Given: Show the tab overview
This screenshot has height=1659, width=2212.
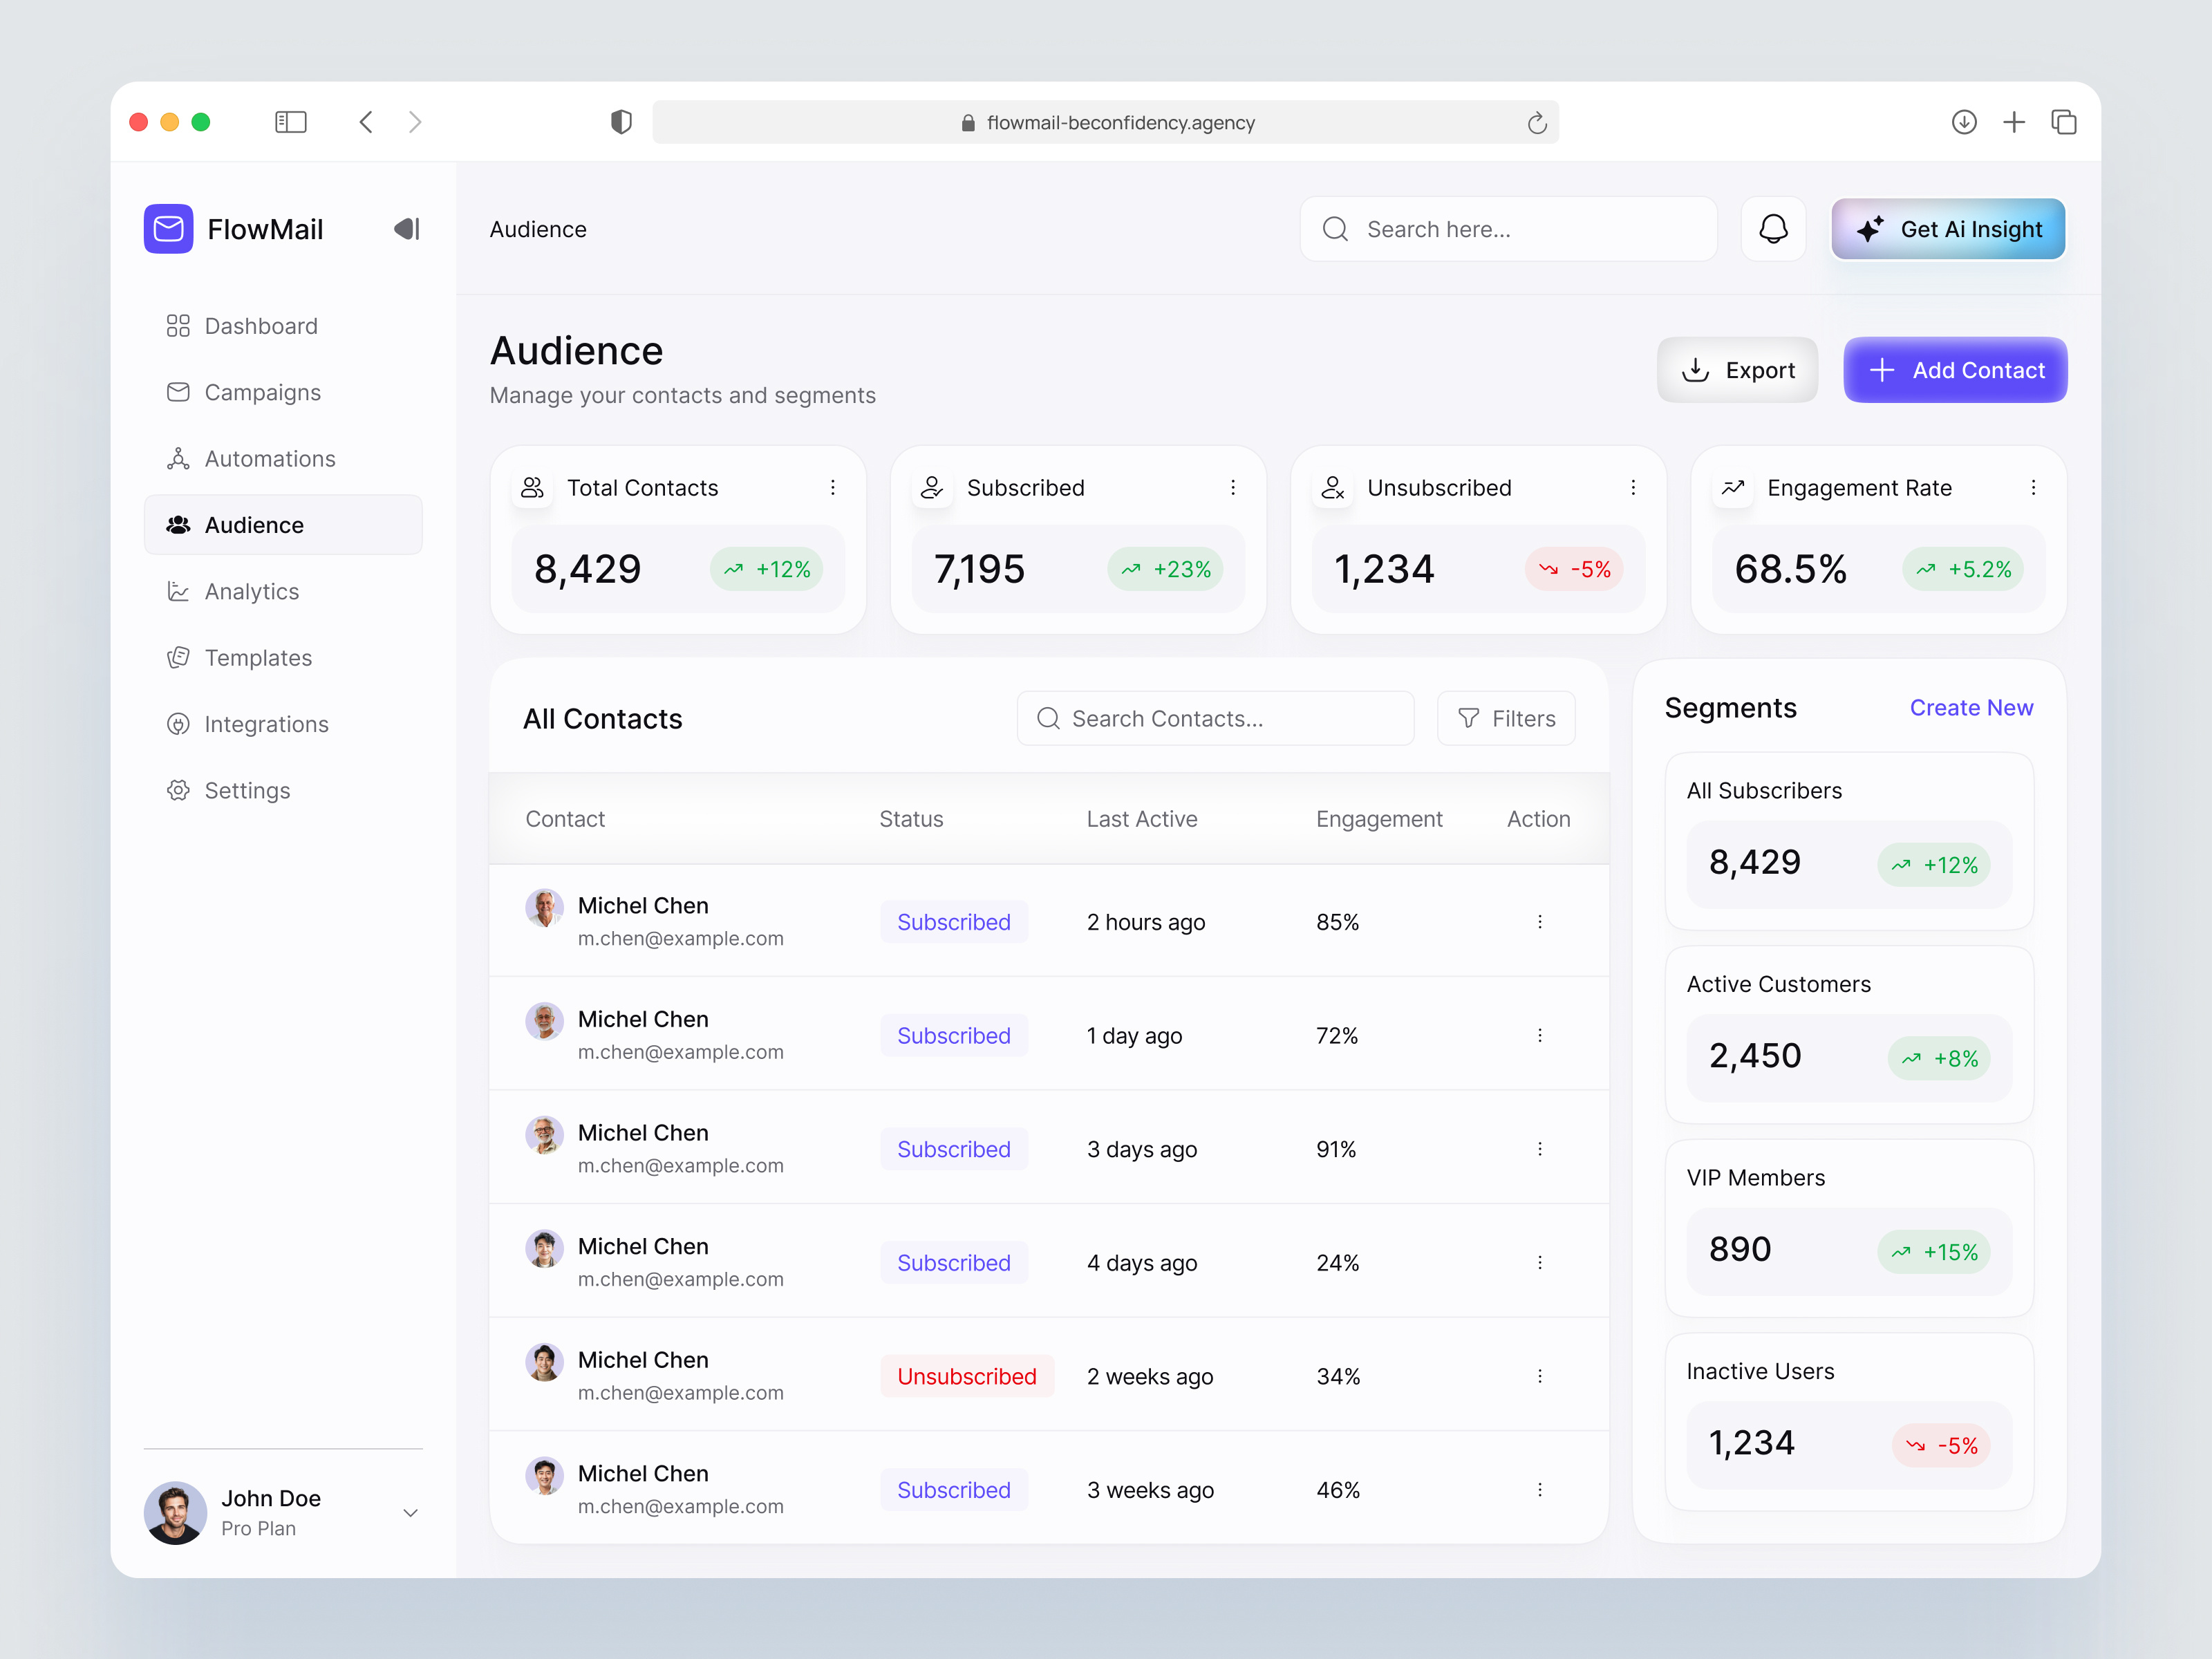Looking at the screenshot, I should point(2064,122).
